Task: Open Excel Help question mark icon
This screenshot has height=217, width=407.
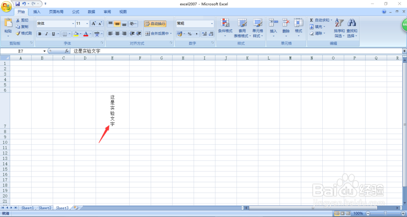Action: tap(384, 12)
